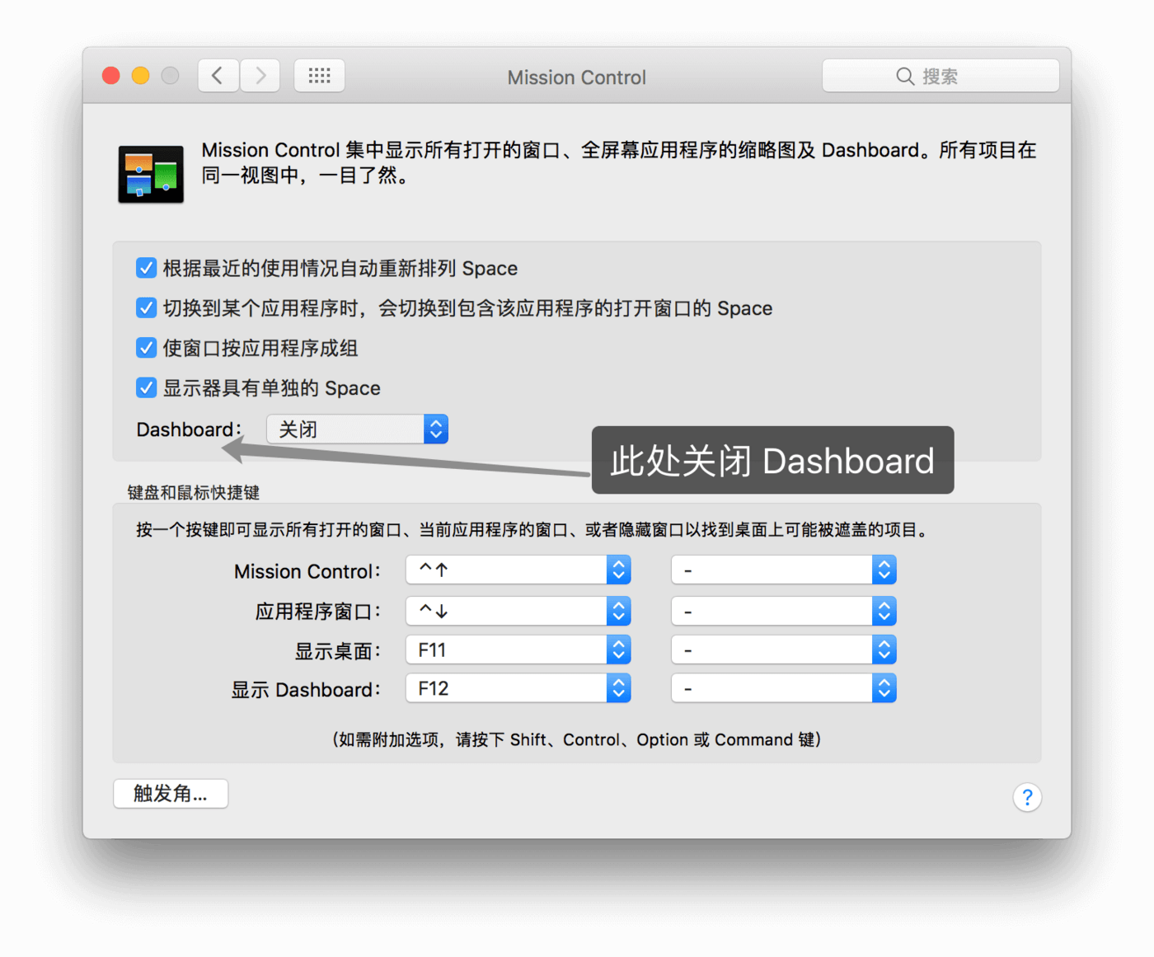Open 应用程序窗口 keyboard shortcut dropdown
Image resolution: width=1154 pixels, height=957 pixels.
coord(518,611)
